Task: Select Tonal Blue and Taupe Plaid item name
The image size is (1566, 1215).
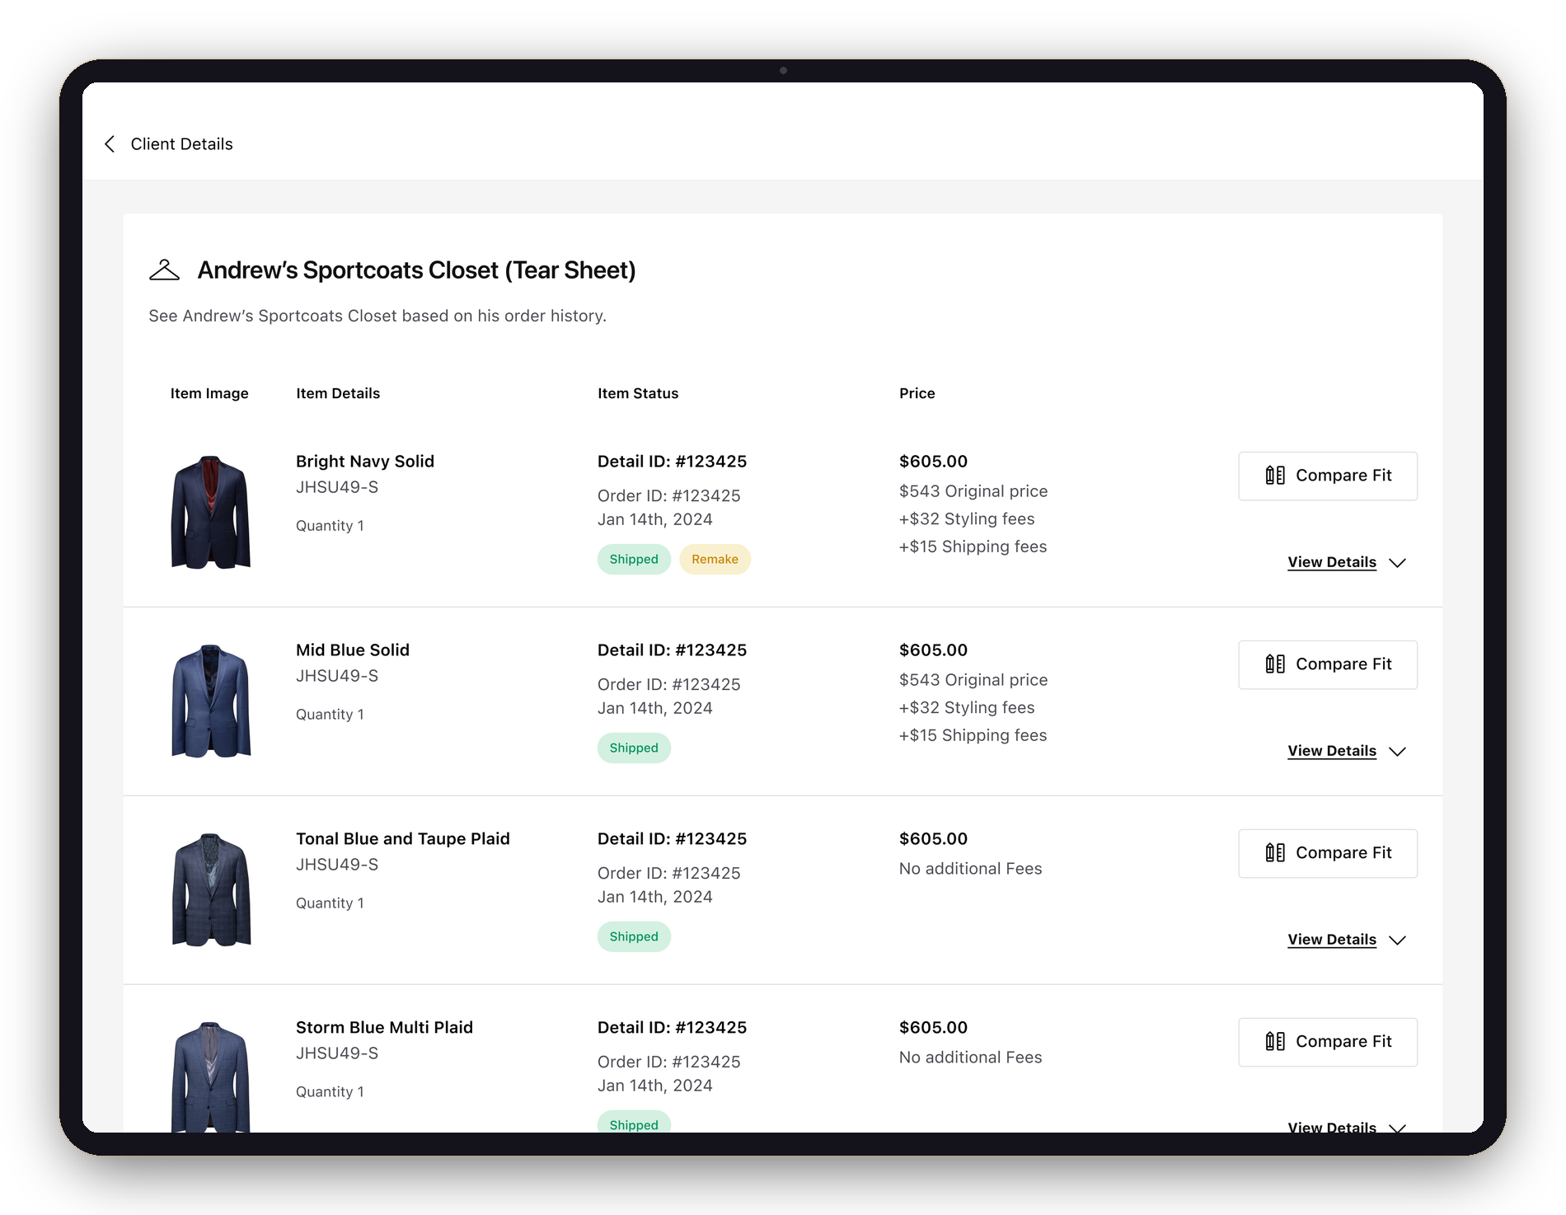Action: coord(403,839)
